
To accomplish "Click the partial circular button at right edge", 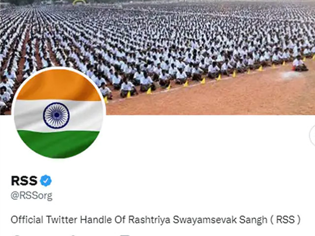I will pos(312,136).
